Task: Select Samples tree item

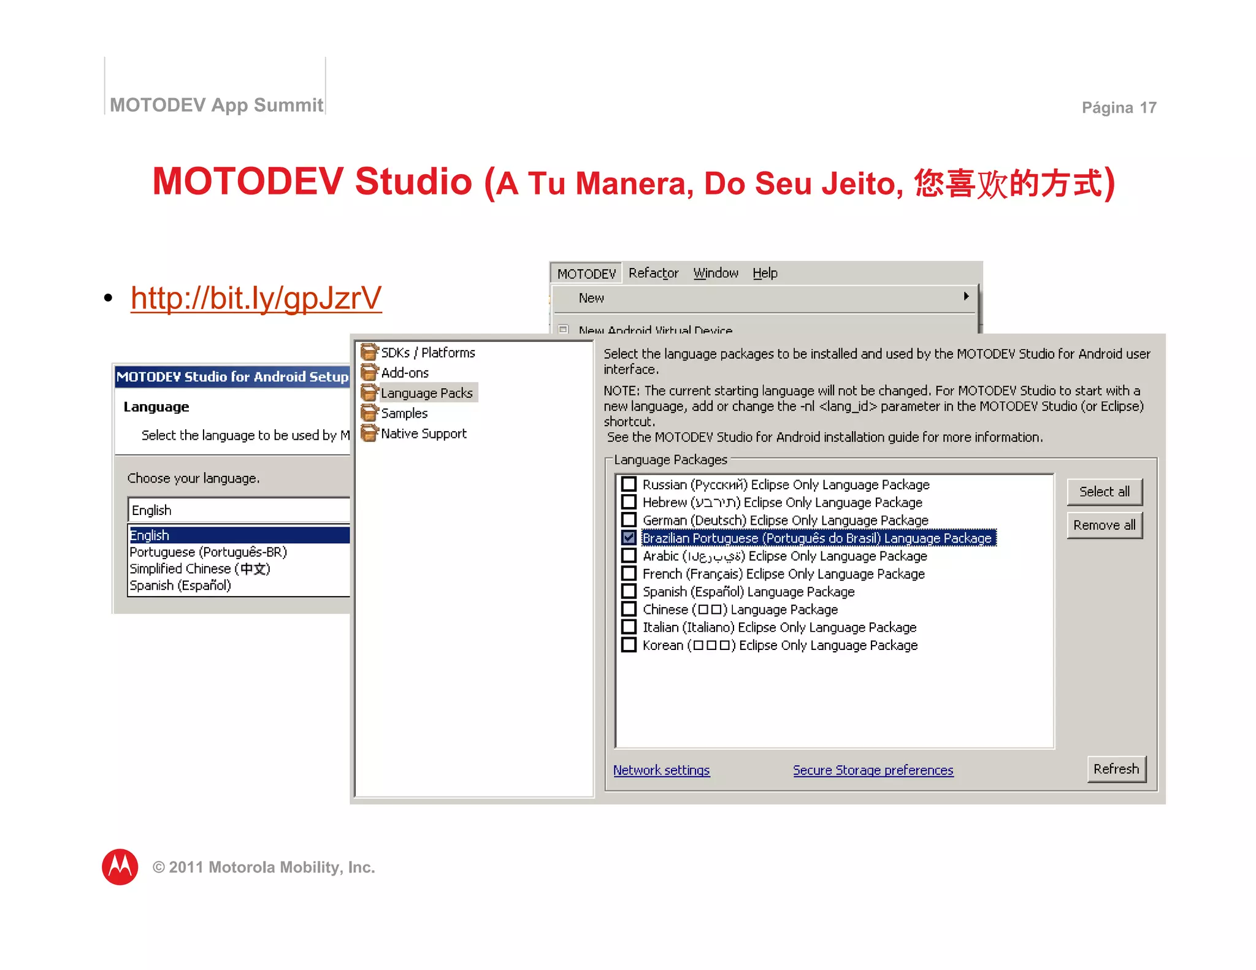Action: click(404, 413)
